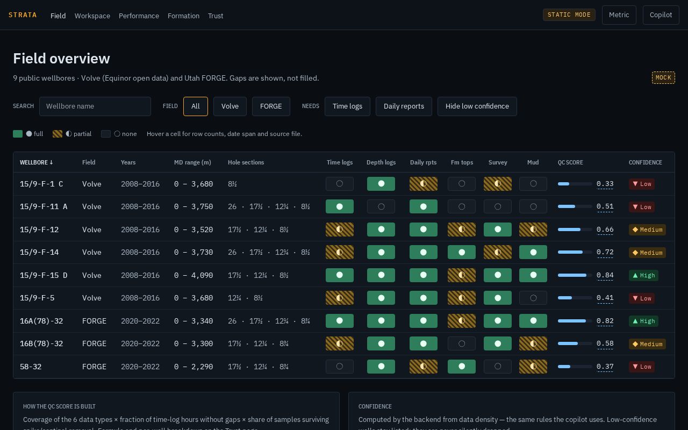Click Mud cell for 15/9-F-12
The image size is (688, 430).
point(533,230)
